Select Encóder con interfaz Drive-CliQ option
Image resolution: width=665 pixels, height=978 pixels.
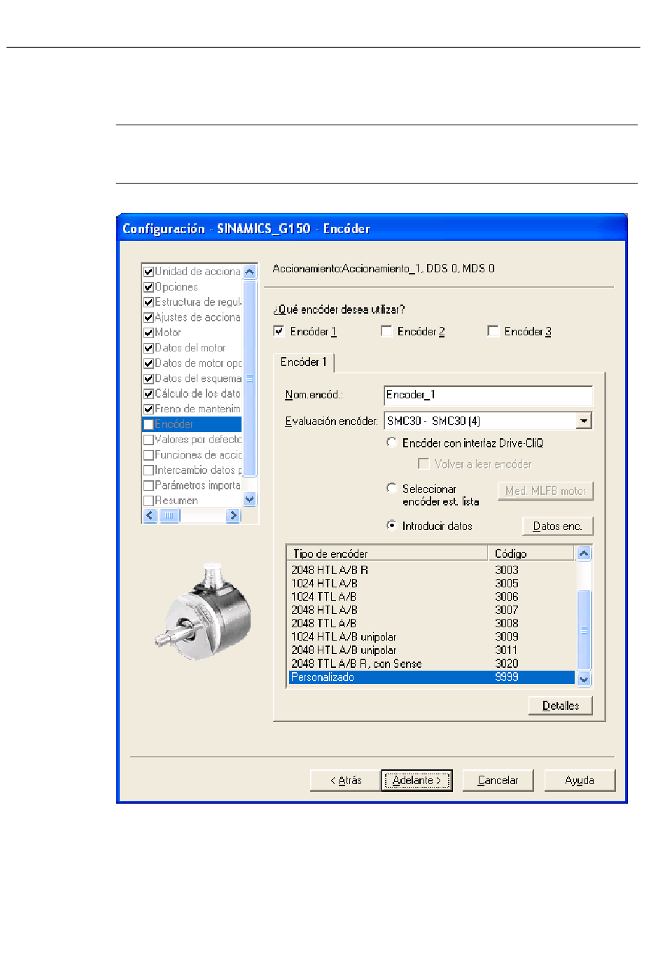pyautogui.click(x=392, y=442)
